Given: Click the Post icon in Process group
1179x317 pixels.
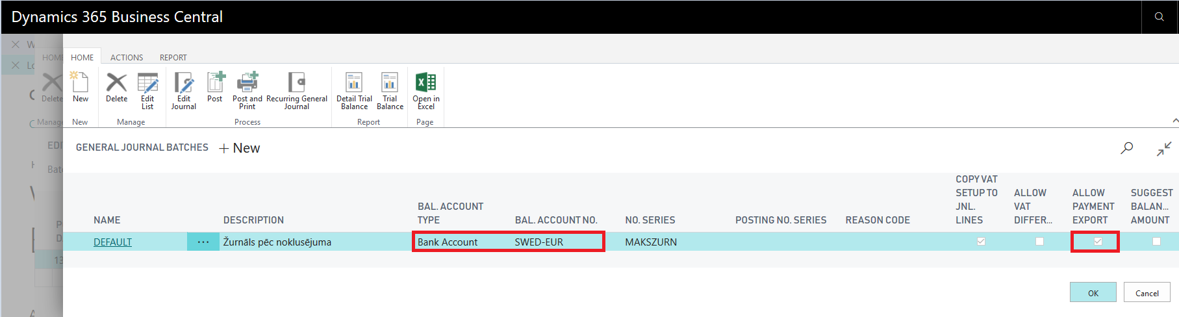Looking at the screenshot, I should [215, 88].
